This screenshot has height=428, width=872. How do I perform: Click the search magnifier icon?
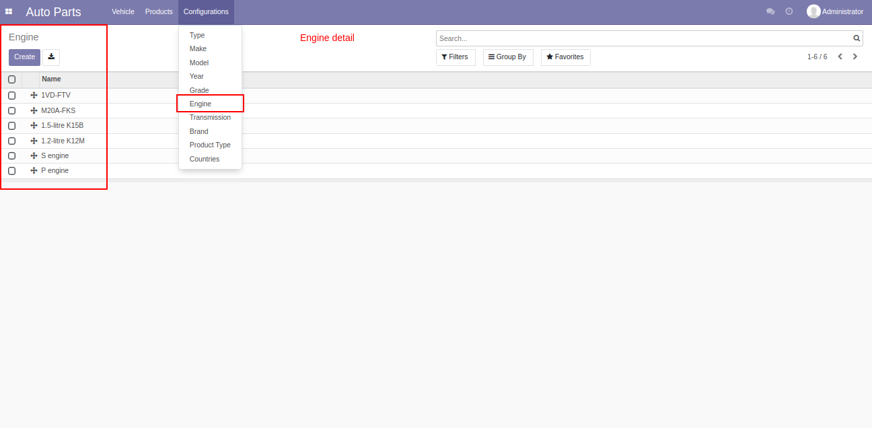(857, 38)
